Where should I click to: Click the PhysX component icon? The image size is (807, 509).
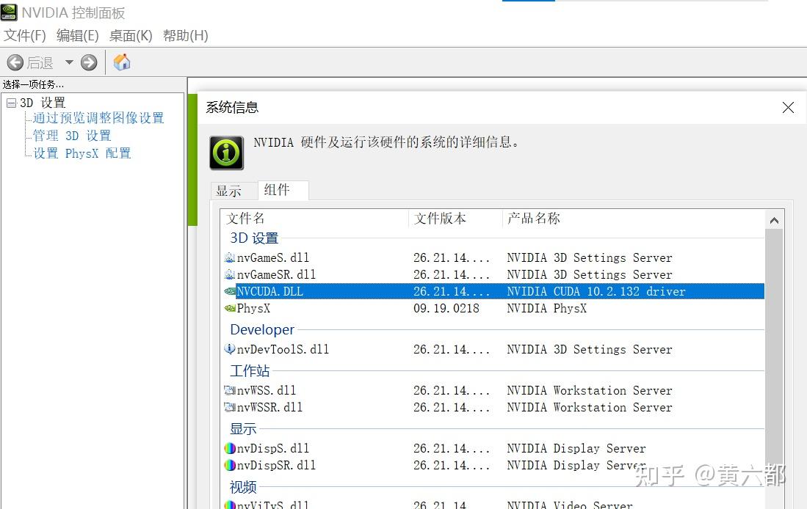230,308
